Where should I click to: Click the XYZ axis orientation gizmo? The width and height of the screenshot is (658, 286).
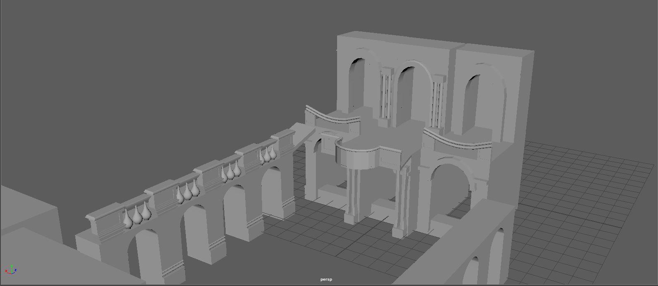pos(11,270)
